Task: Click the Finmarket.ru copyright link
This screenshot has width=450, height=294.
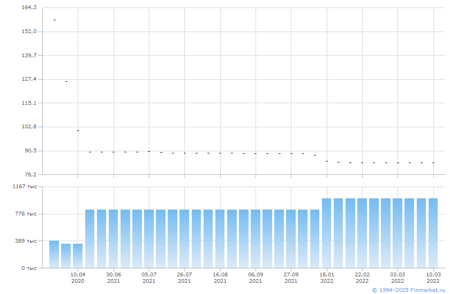Action: click(x=408, y=290)
